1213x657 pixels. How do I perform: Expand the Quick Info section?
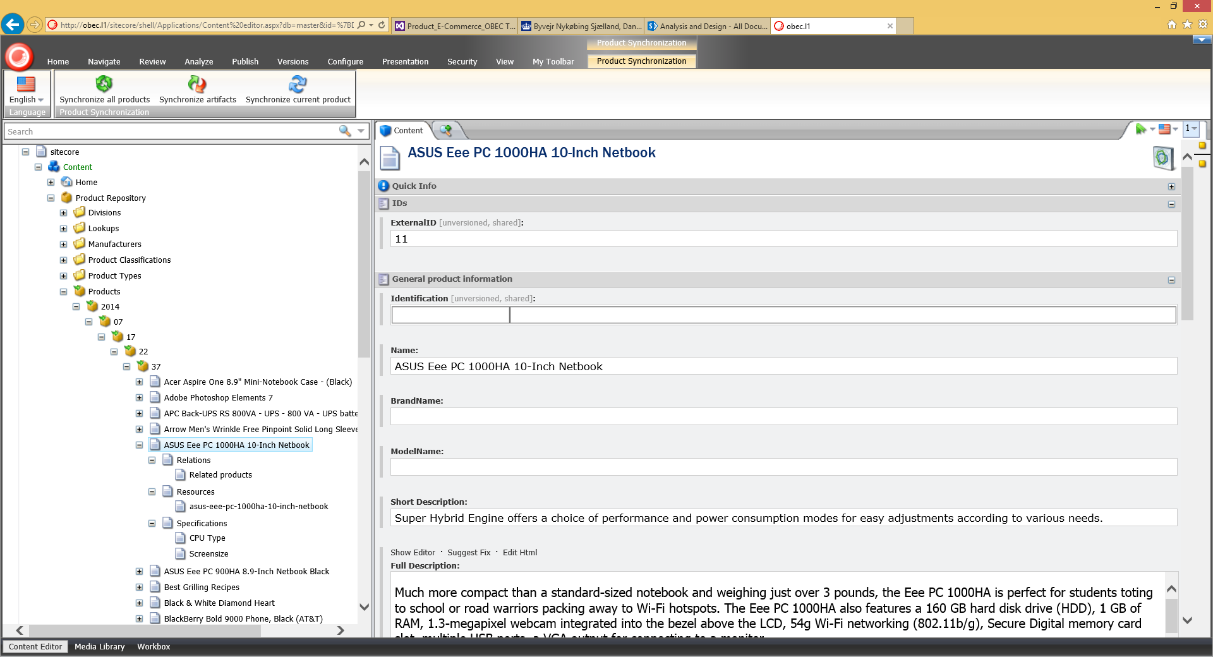click(x=1171, y=186)
